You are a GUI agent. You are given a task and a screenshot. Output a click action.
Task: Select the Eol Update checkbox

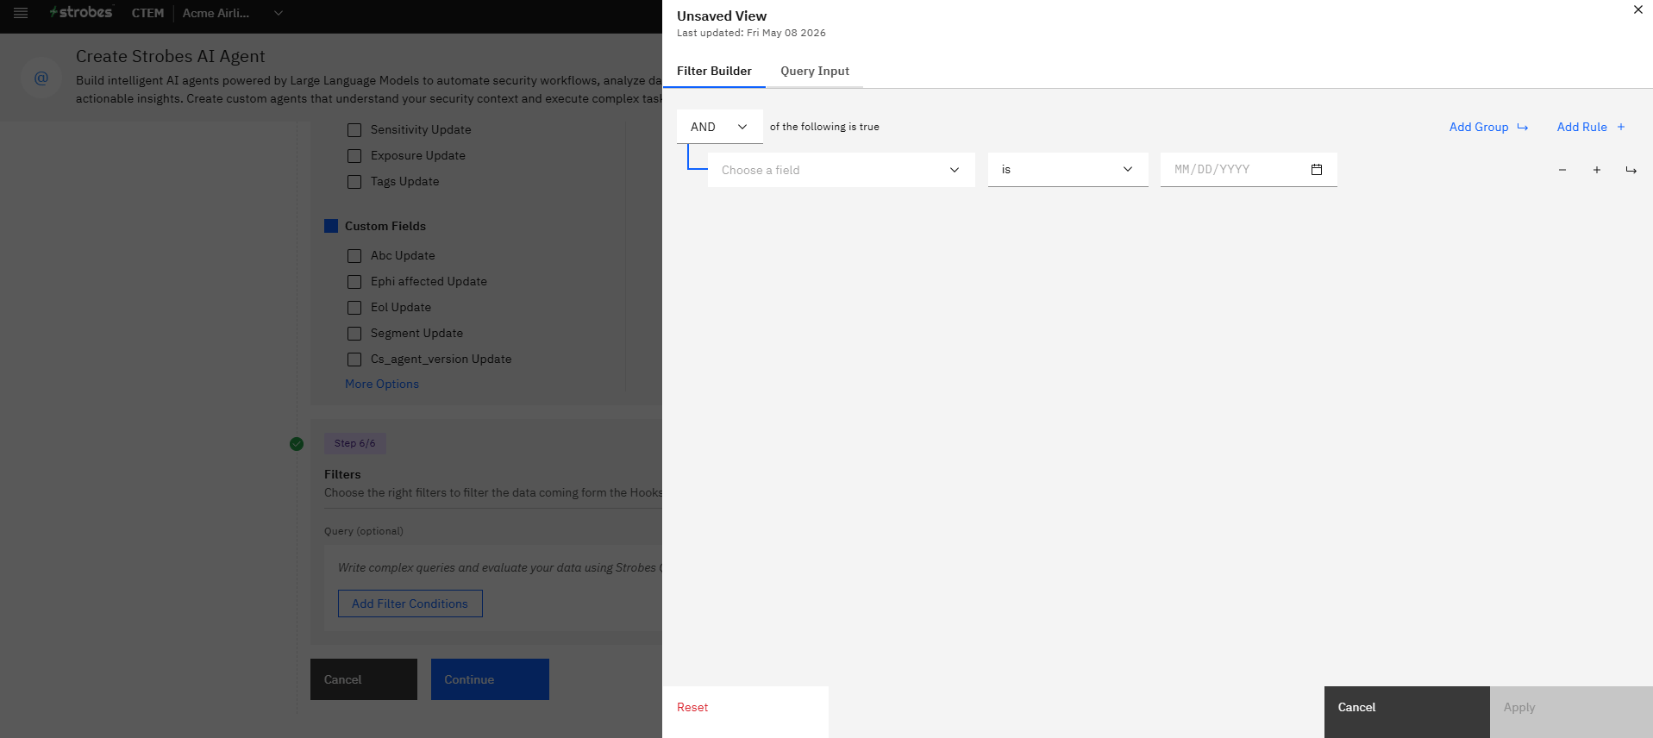(354, 308)
